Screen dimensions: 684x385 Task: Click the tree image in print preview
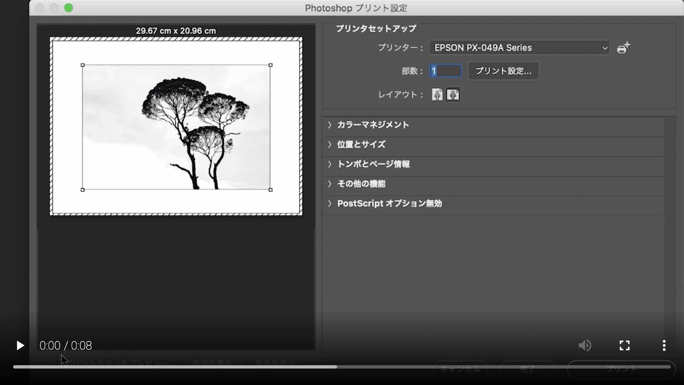click(x=176, y=127)
